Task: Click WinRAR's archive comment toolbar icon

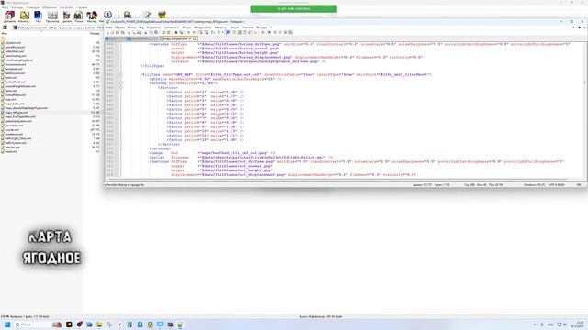Action: tap(147, 15)
